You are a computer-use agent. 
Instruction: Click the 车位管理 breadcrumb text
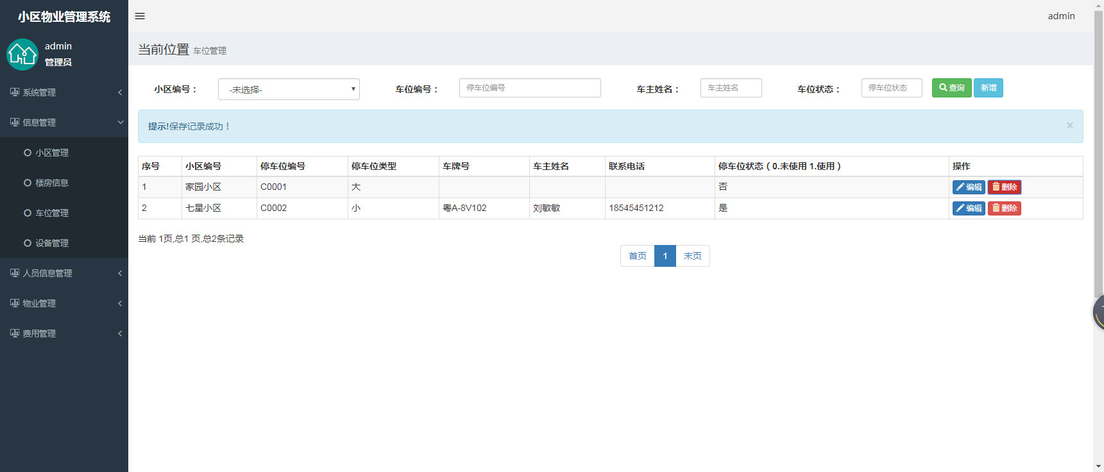tap(210, 51)
